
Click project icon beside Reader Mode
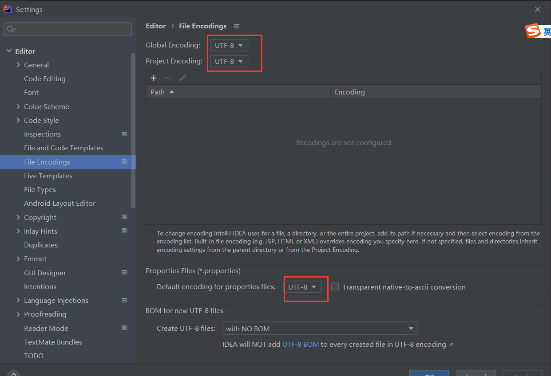(124, 328)
